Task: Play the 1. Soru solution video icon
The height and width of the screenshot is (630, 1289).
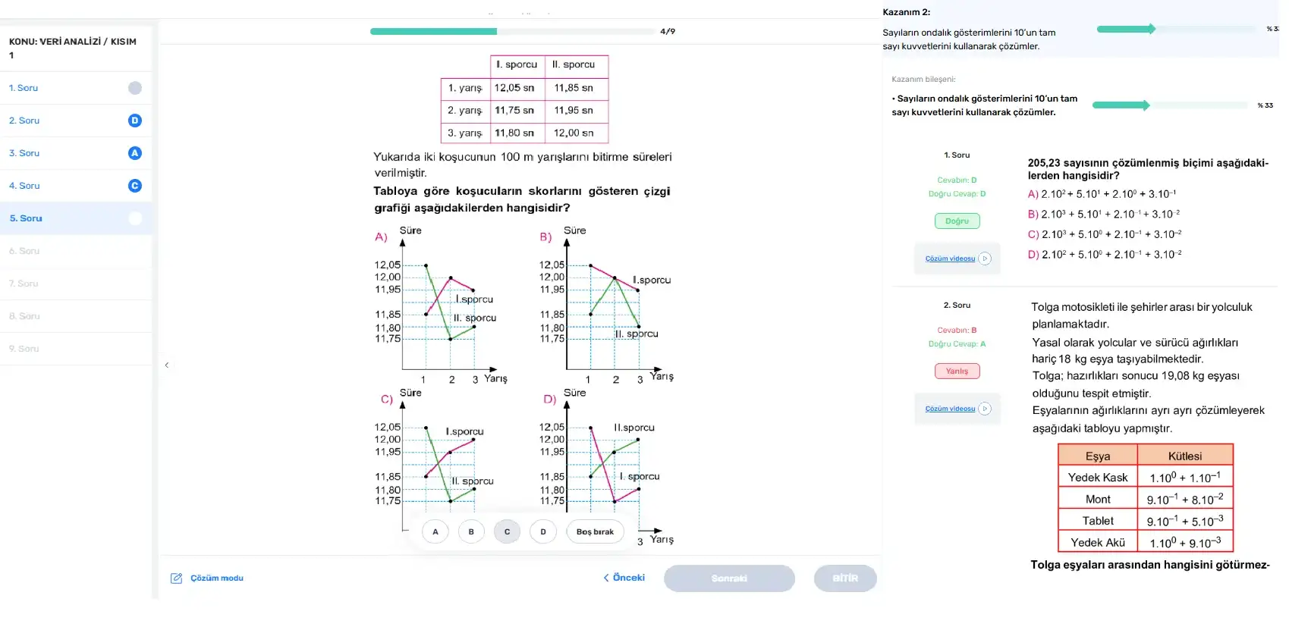Action: coord(985,259)
